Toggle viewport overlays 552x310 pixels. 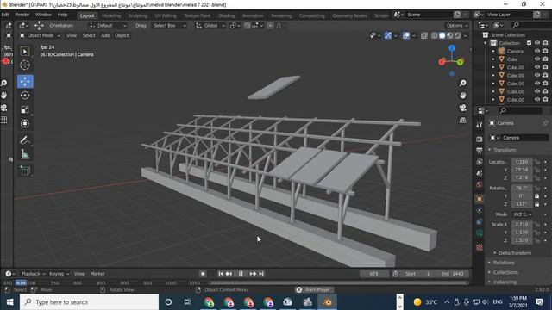tap(406, 35)
